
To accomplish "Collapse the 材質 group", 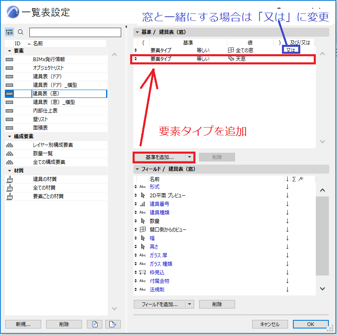I will pyautogui.click(x=9, y=170).
